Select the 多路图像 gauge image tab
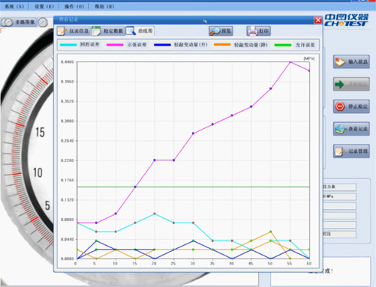This screenshot has width=376, height=287. [19, 22]
